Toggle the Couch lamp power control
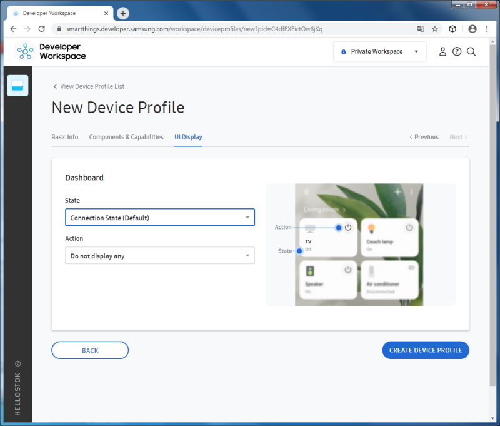 (x=409, y=228)
